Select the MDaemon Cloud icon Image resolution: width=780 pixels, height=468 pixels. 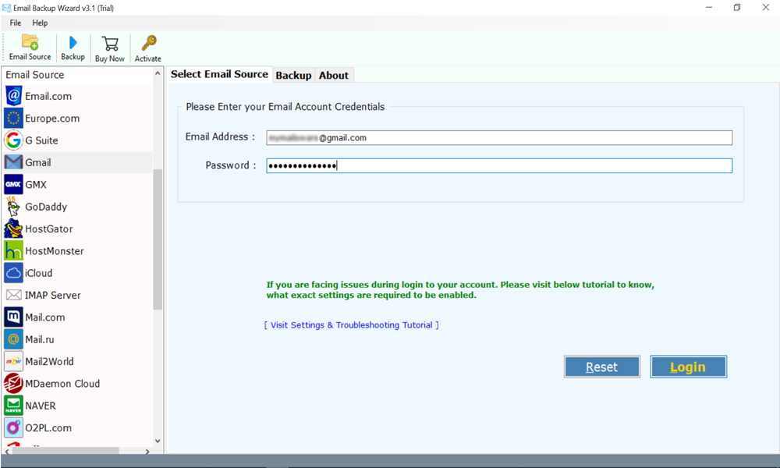point(13,384)
